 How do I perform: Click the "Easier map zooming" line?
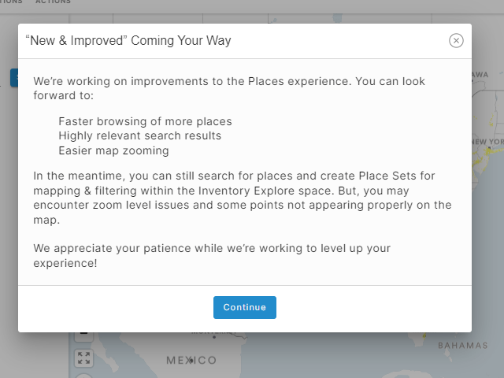pyautogui.click(x=113, y=150)
